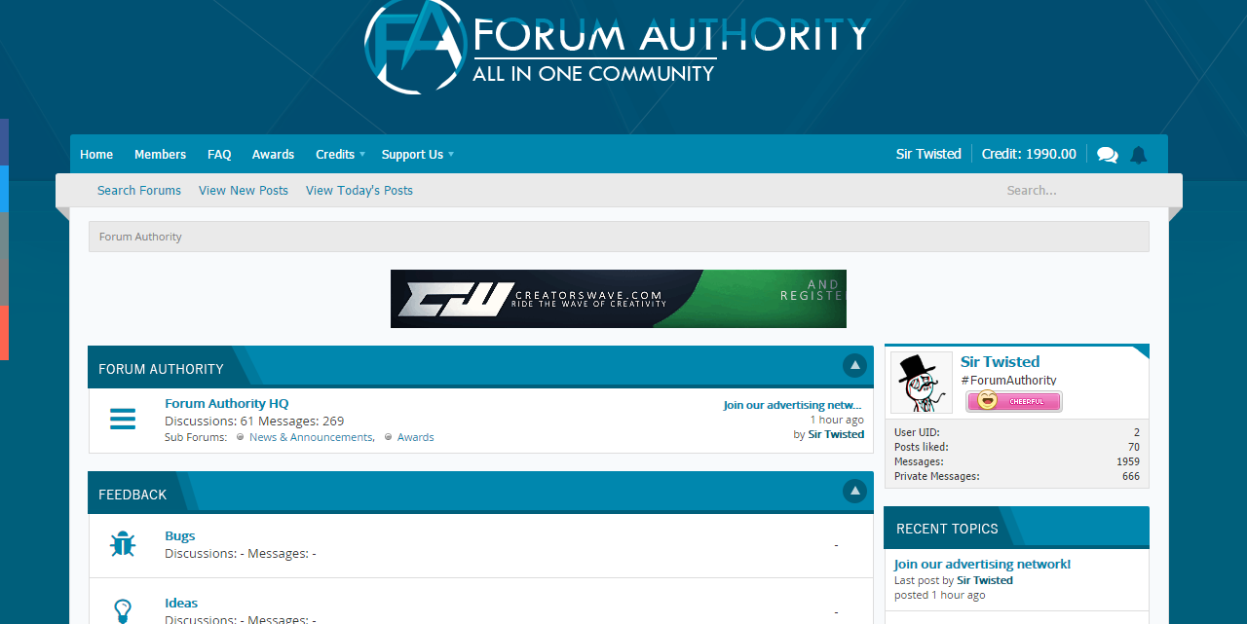
Task: Open Sir Twisted's avatar image
Action: [x=922, y=383]
